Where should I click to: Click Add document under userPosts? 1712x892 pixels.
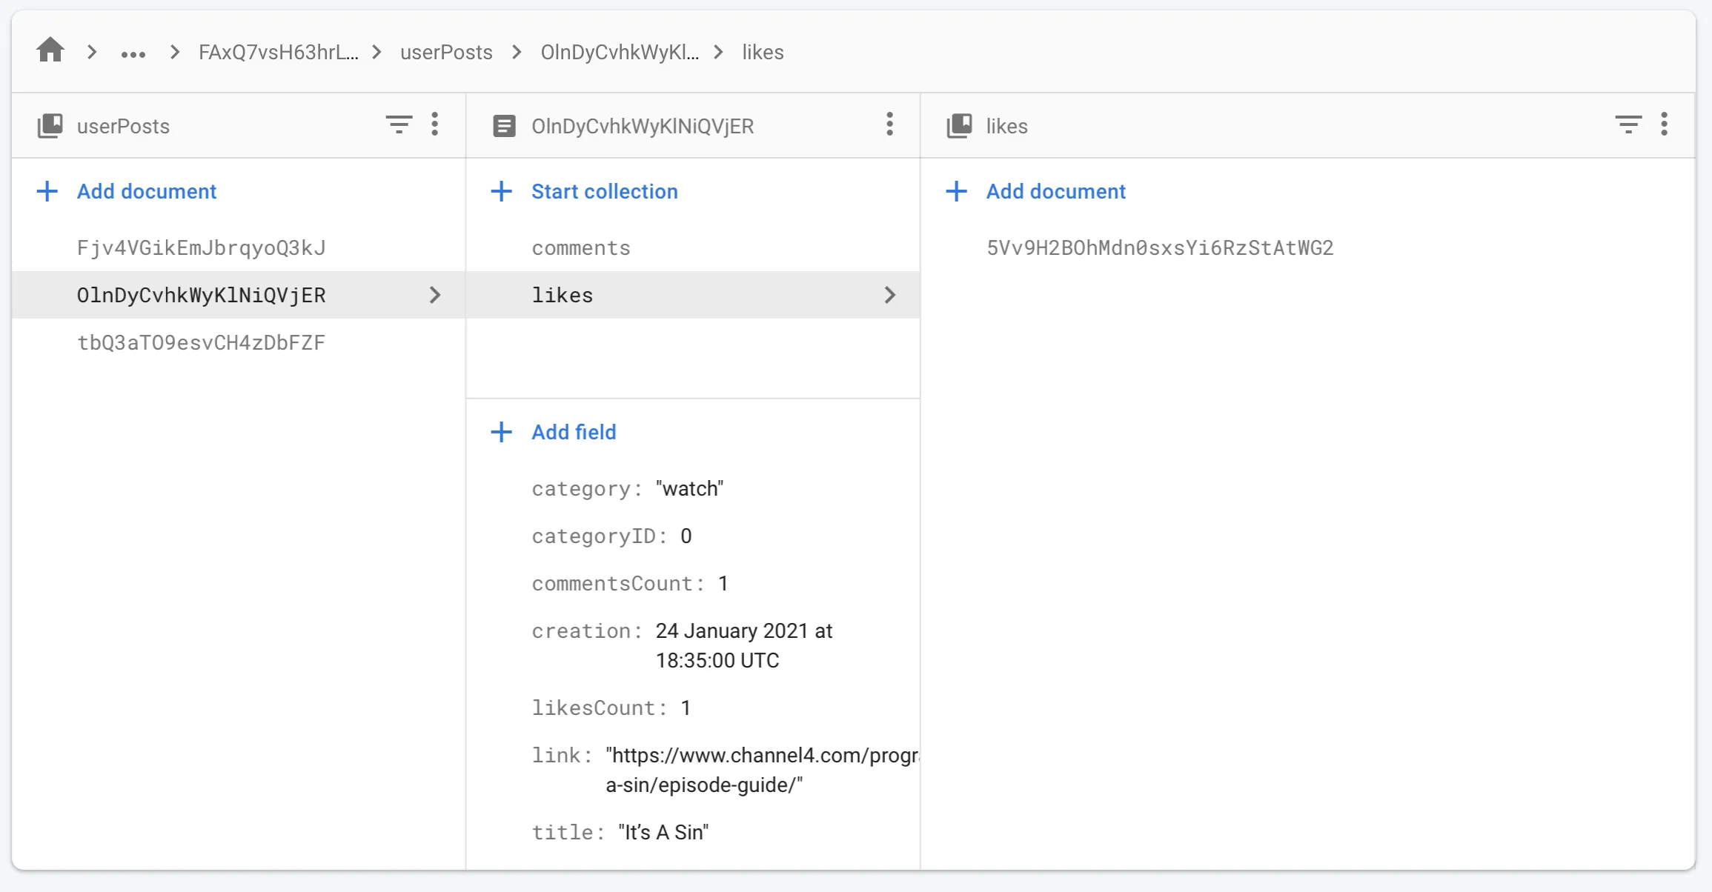(x=146, y=191)
